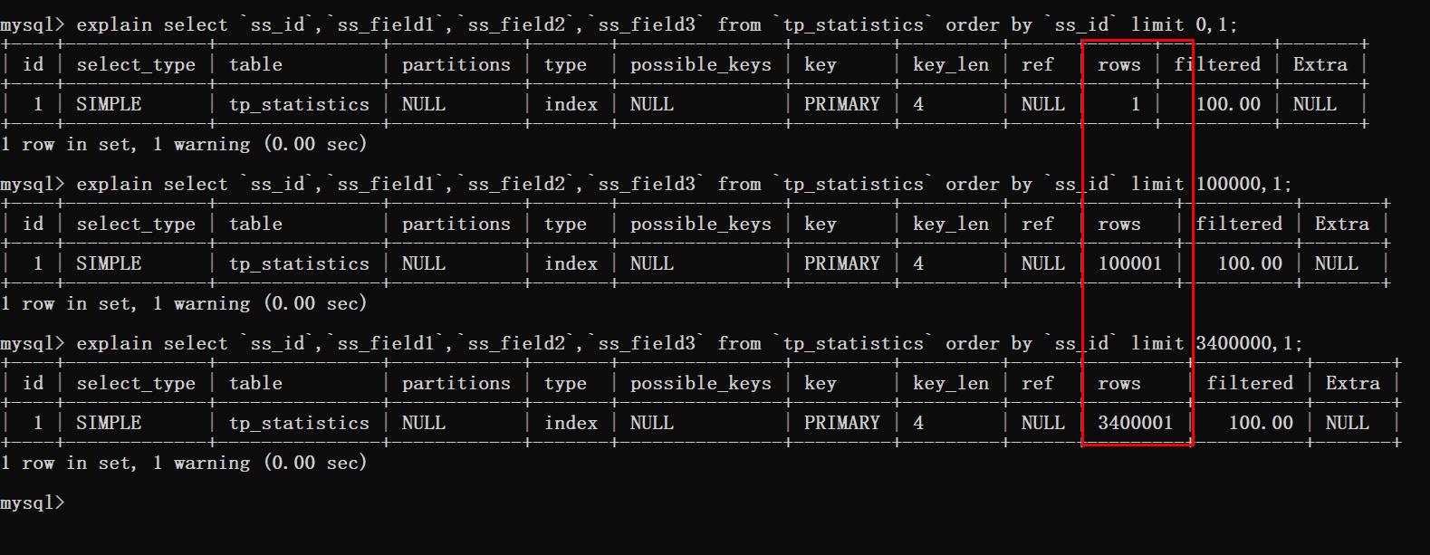Click the tp_statistics table cell in the second result
The image size is (1430, 555).
pos(299,263)
